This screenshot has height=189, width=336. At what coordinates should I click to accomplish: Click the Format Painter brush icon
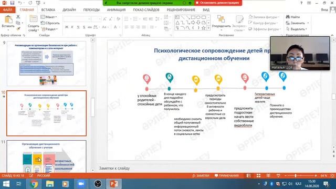[x=18, y=28]
